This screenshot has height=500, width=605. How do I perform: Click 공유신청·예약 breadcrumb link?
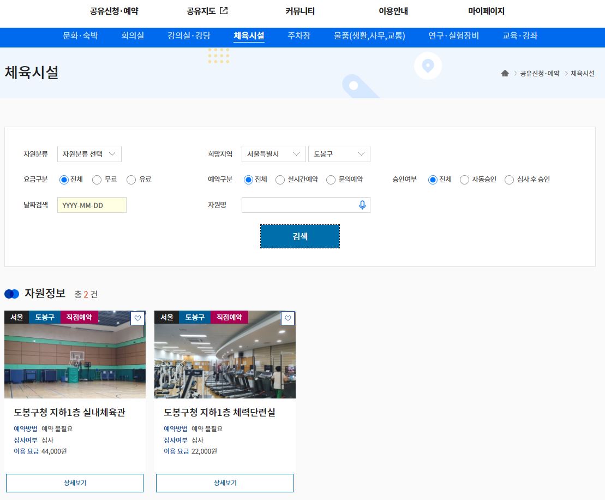click(540, 73)
